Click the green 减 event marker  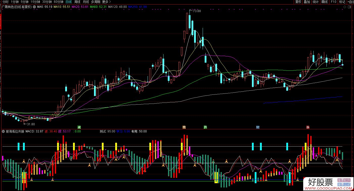79,127
